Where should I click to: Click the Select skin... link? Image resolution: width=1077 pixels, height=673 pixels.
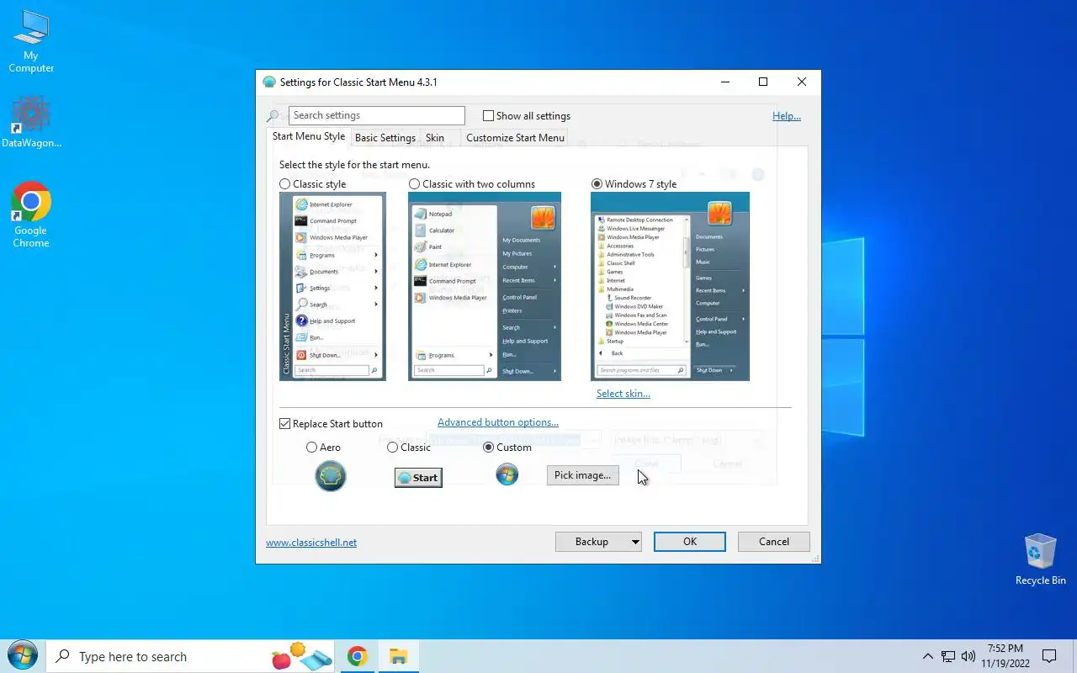click(x=623, y=394)
